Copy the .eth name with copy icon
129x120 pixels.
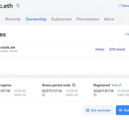pos(18,6)
